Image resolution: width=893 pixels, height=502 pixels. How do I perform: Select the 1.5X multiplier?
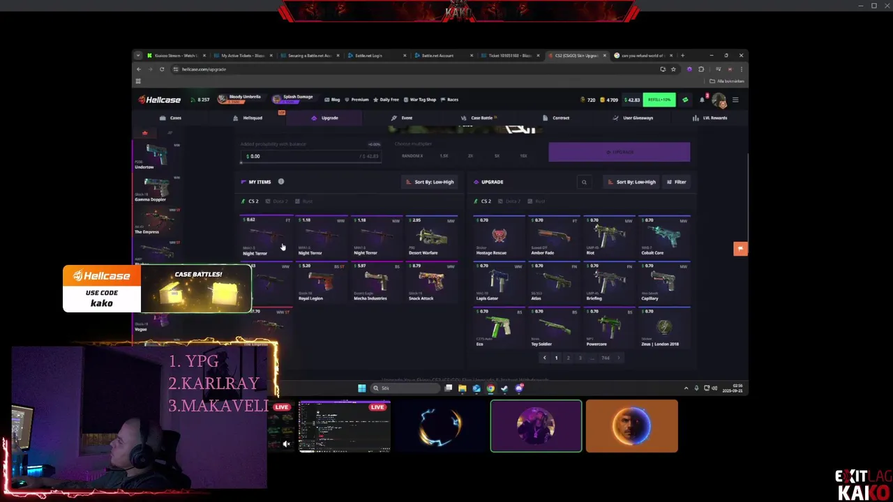pyautogui.click(x=444, y=156)
